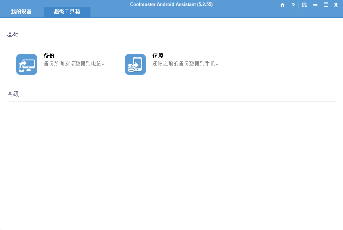Select the document icon beside the minimize button
This screenshot has width=343, height=230.
click(304, 5)
